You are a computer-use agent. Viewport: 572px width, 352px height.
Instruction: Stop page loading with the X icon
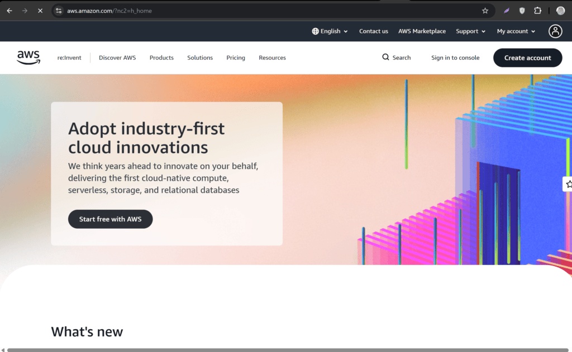pyautogui.click(x=40, y=11)
